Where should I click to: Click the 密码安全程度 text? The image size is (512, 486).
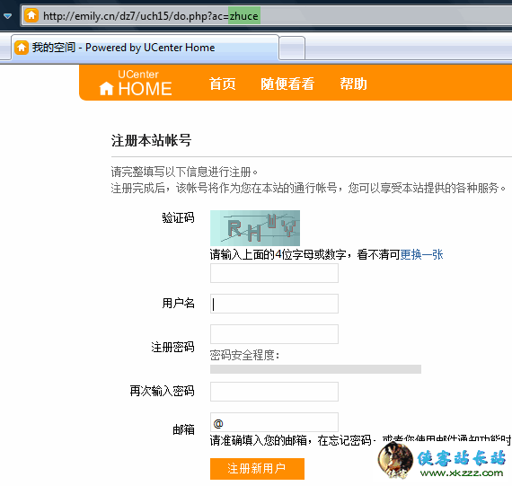(x=245, y=355)
